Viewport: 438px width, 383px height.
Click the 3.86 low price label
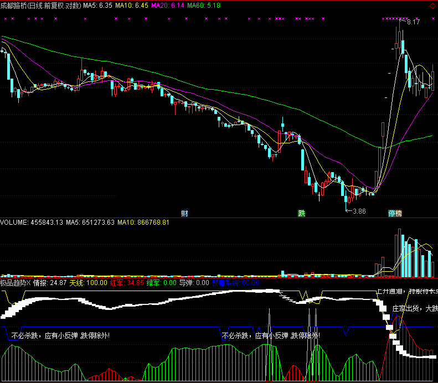[x=359, y=211]
